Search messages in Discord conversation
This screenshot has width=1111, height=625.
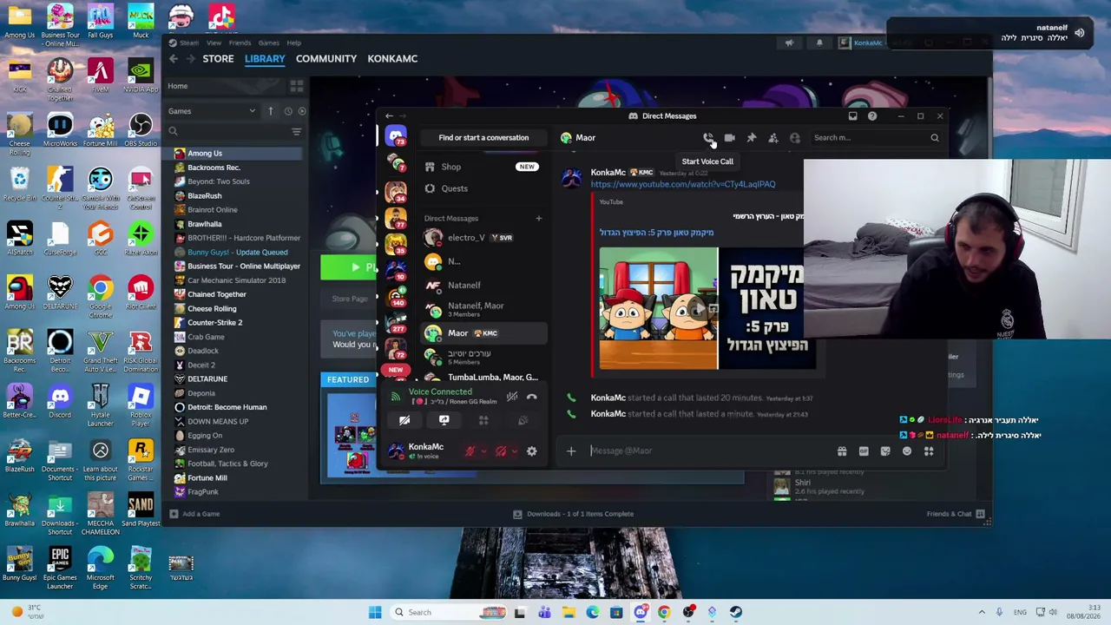[876, 138]
